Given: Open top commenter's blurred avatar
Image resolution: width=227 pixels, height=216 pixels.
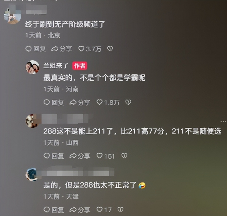Looking at the screenshot, I should point(12,15).
